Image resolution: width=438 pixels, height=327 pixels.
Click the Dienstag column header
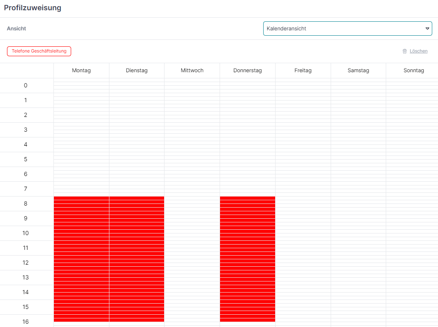[x=137, y=71]
